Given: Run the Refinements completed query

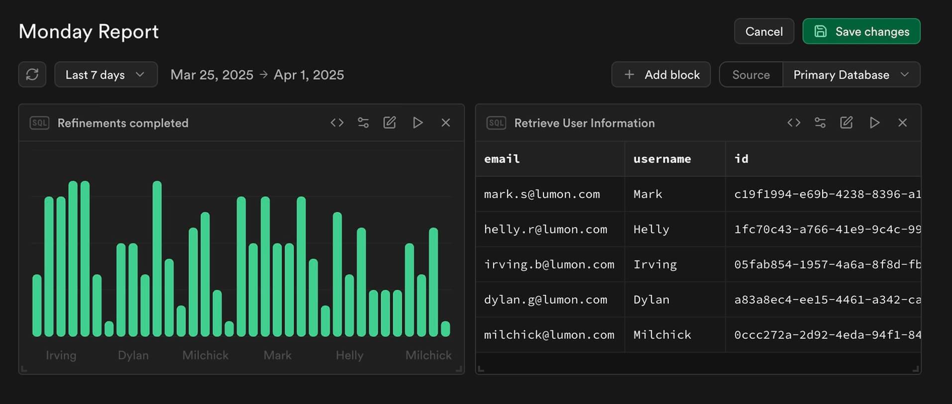Looking at the screenshot, I should (x=418, y=123).
